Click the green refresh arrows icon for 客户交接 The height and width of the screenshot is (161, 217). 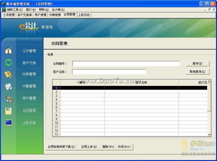pos(8,63)
